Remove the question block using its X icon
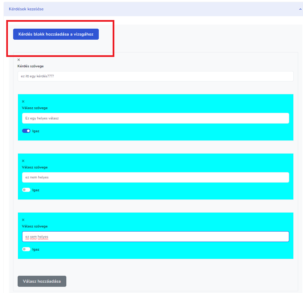 point(19,60)
